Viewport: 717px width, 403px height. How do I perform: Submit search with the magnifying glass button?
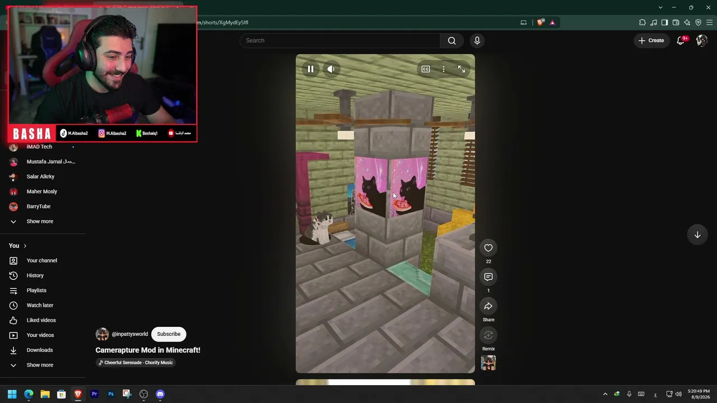452,40
